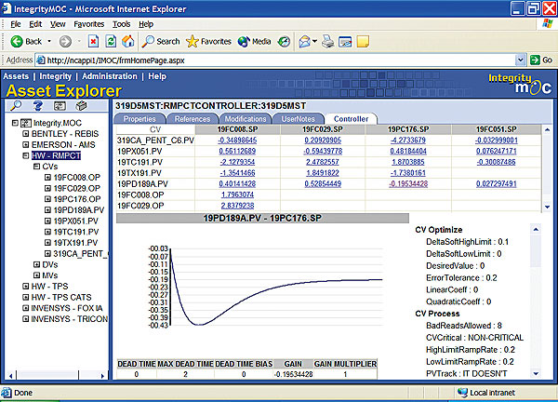Click gain link -0.19534428 for 19PD189A.PV
Image resolution: width=558 pixels, height=402 pixels.
[408, 184]
